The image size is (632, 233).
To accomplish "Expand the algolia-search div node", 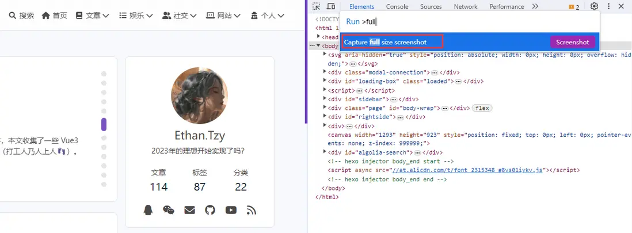I will (x=325, y=151).
